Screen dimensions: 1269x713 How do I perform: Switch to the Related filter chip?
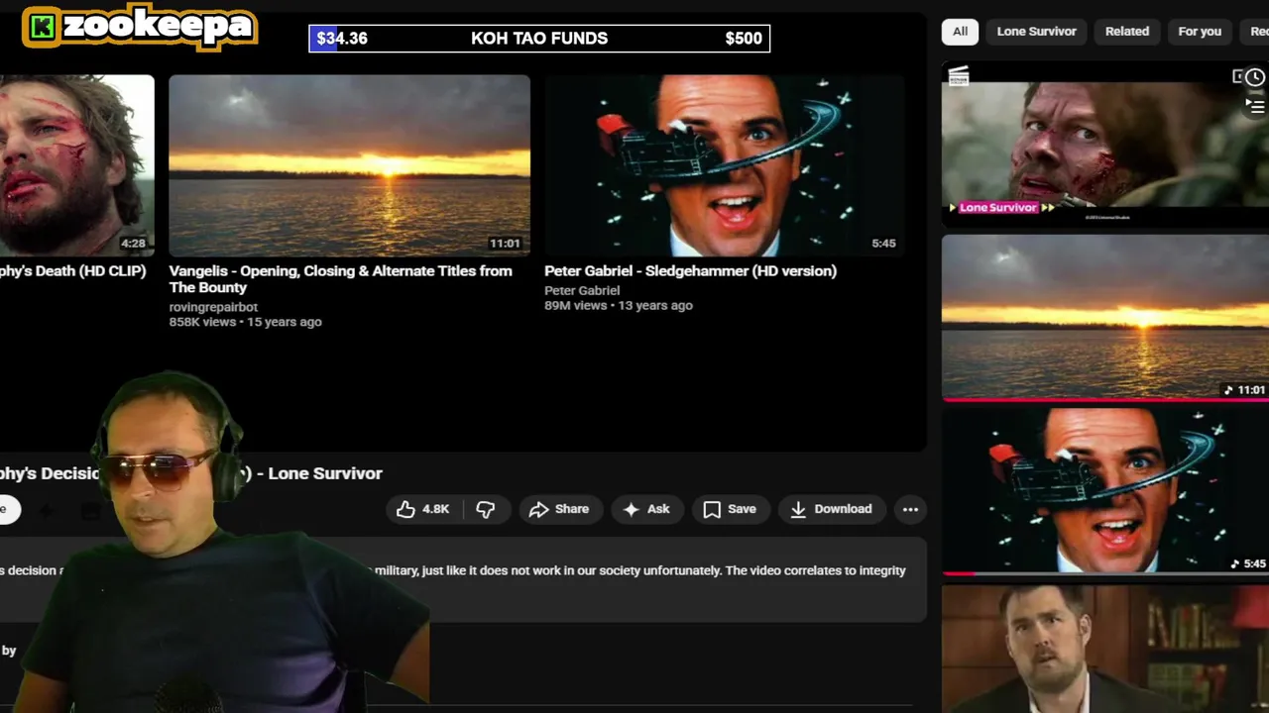(x=1127, y=32)
